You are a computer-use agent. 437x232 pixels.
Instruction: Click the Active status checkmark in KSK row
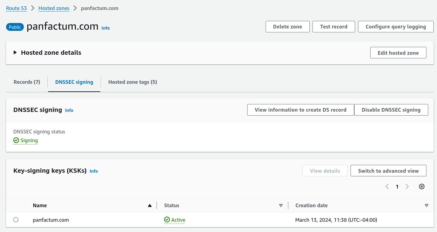coord(167,220)
